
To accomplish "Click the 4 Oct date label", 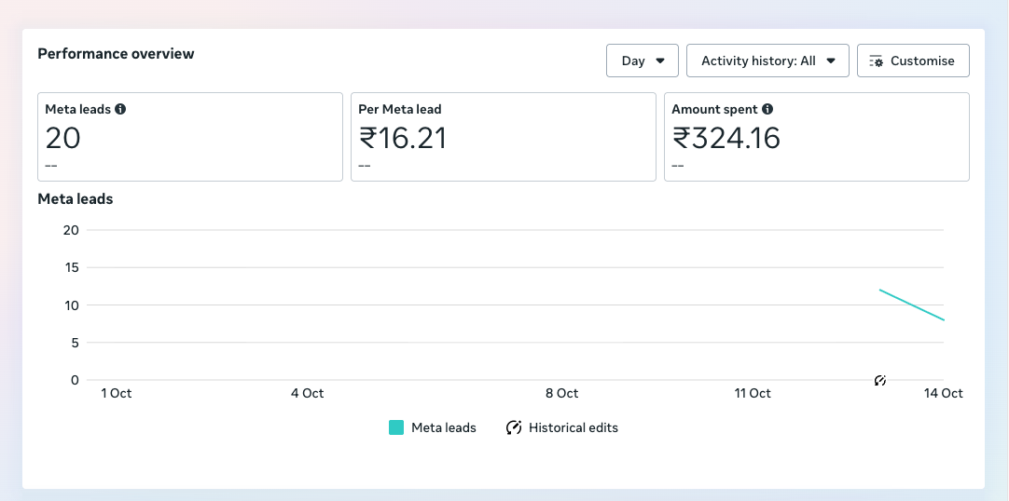I will [x=307, y=393].
